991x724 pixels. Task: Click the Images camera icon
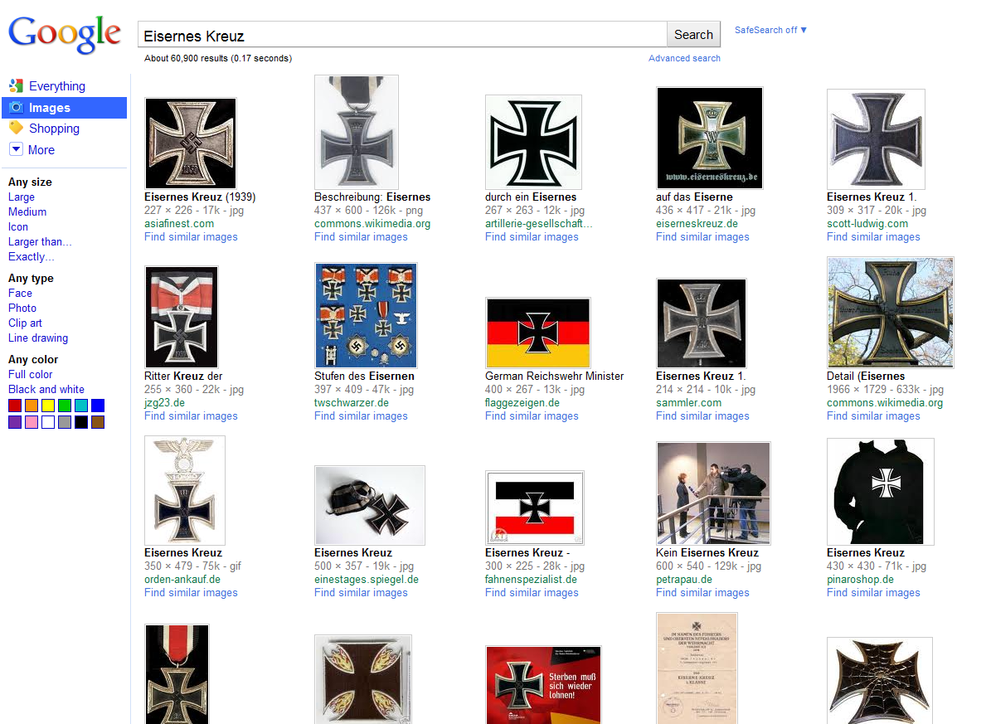coord(17,108)
